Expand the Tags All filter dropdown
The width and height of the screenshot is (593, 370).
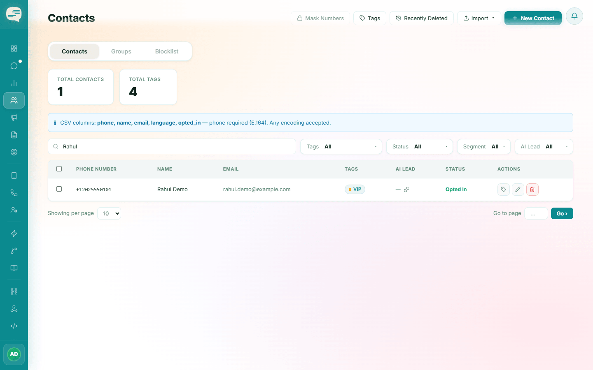pyautogui.click(x=341, y=147)
